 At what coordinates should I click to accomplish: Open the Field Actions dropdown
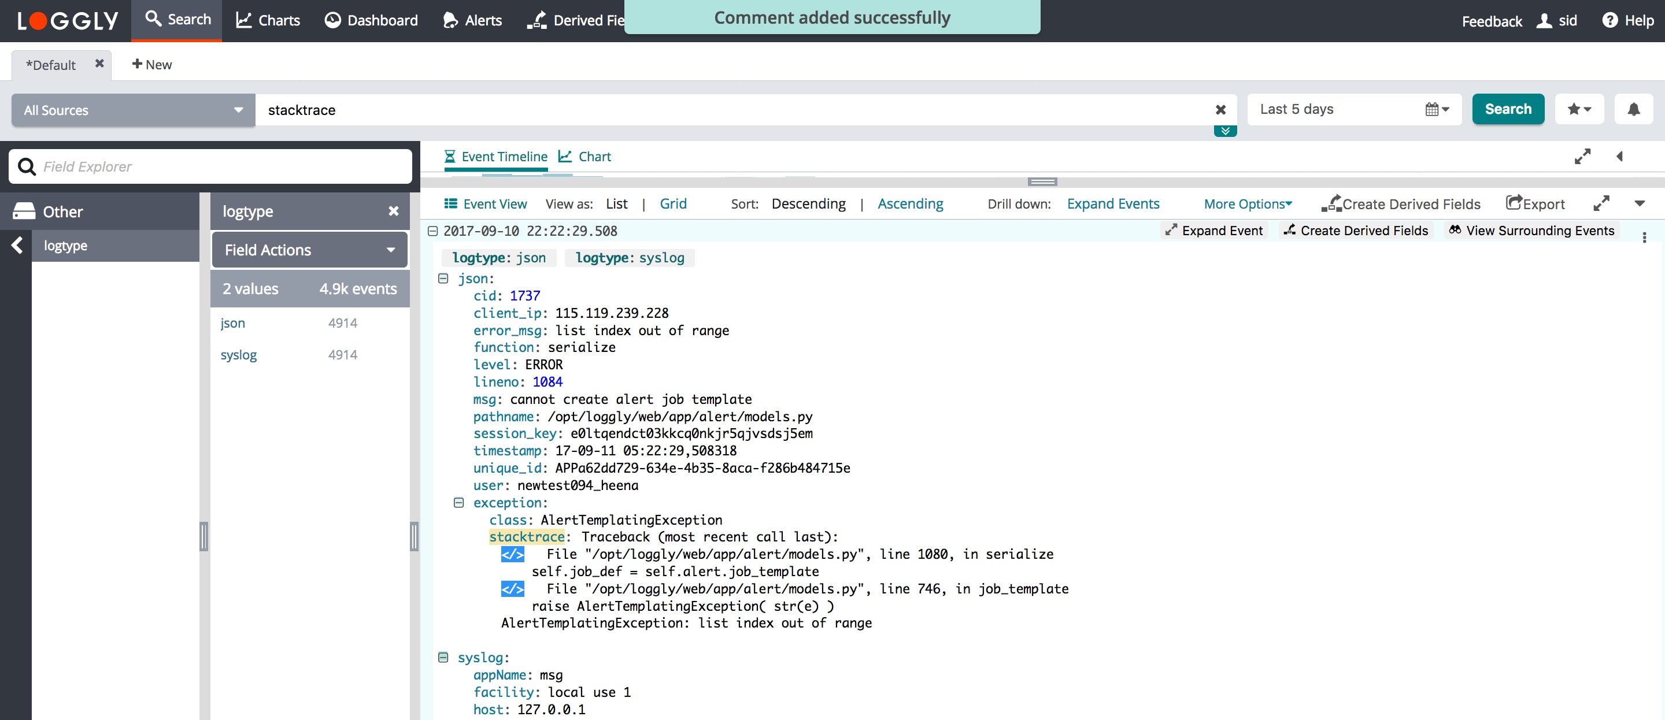310,250
